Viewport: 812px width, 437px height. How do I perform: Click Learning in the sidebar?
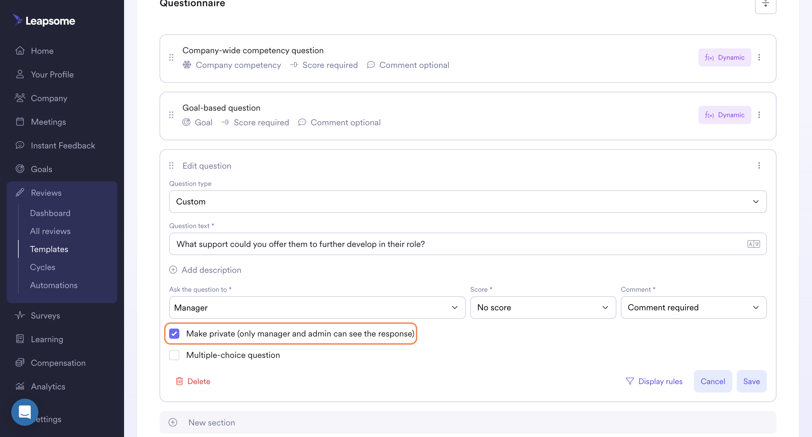[47, 339]
